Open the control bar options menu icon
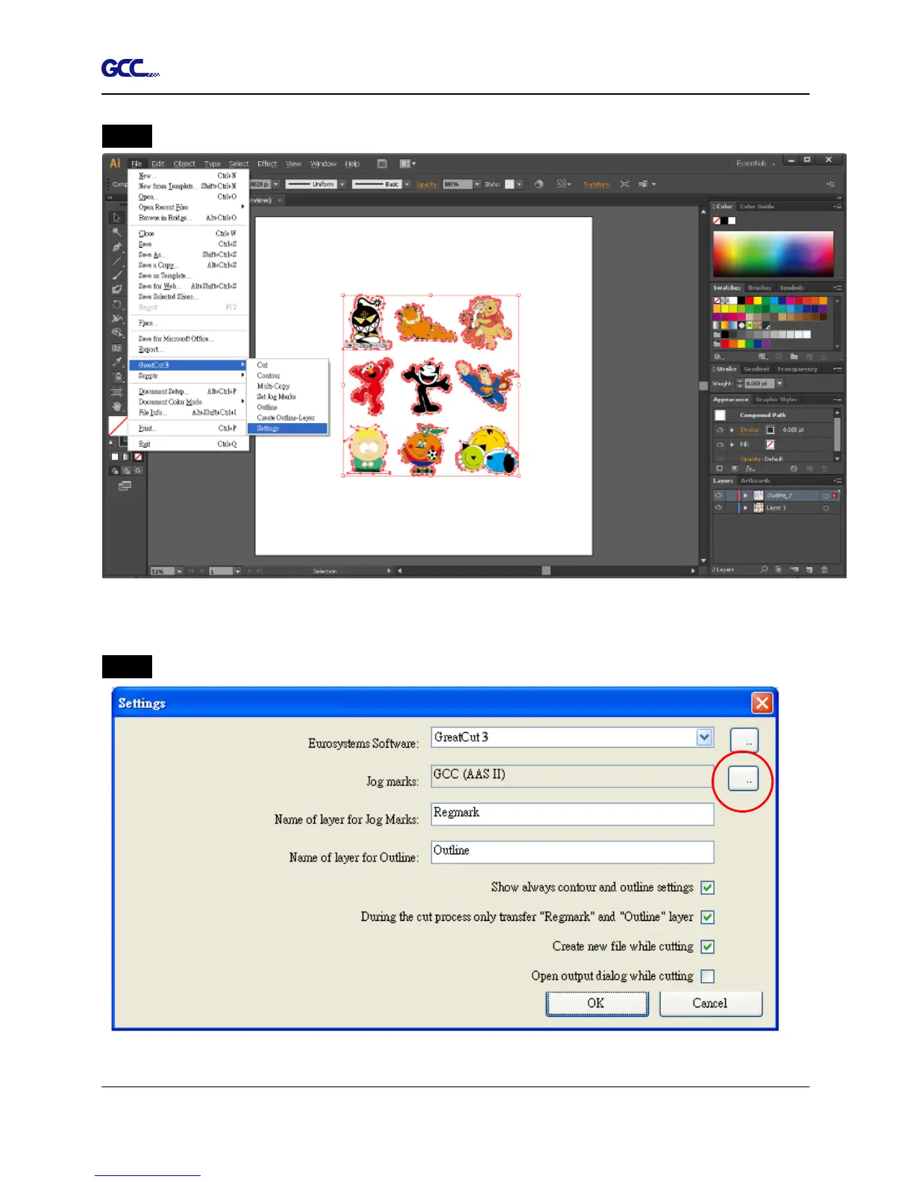The height and width of the screenshot is (1182, 913). [830, 184]
